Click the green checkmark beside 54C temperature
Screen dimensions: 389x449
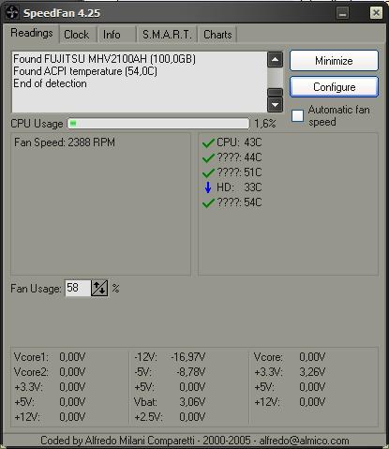(208, 203)
